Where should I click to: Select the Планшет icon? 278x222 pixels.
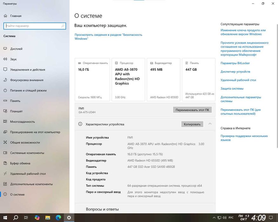(x=5, y=111)
